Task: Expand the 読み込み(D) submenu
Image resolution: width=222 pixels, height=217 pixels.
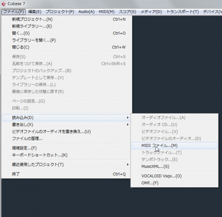Action: pos(67,118)
